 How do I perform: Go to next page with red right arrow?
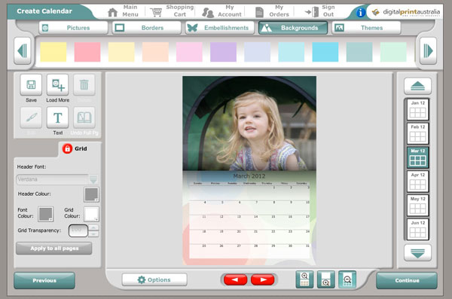[263, 279]
